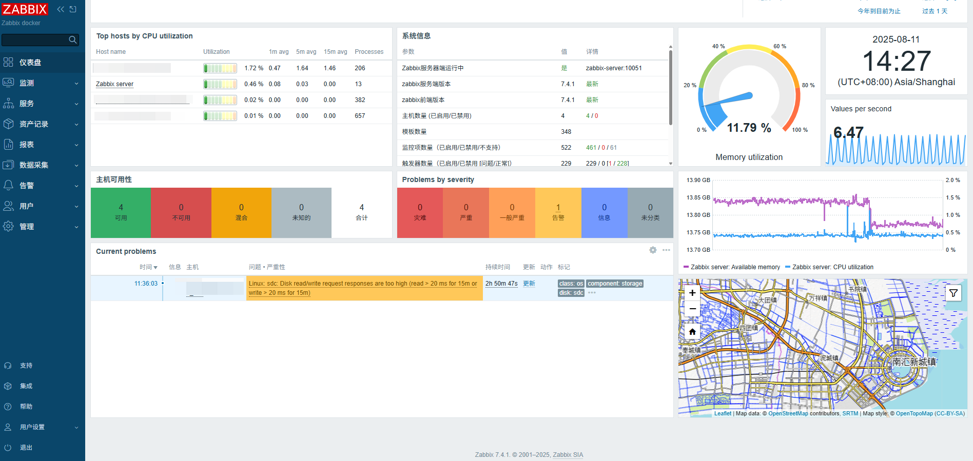This screenshot has height=461, width=973.
Task: Open the map filter funnel button
Action: pos(953,293)
